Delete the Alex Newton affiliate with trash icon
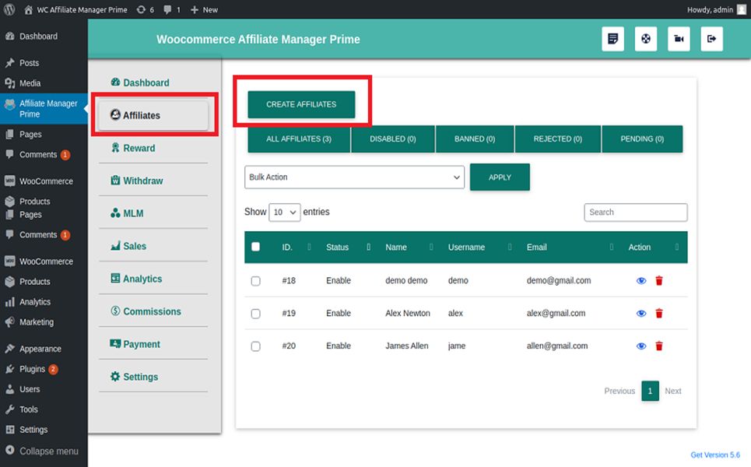The height and width of the screenshot is (467, 751). coord(659,314)
